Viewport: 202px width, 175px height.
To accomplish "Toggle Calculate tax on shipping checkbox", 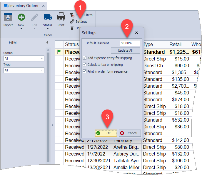I will tap(84, 64).
